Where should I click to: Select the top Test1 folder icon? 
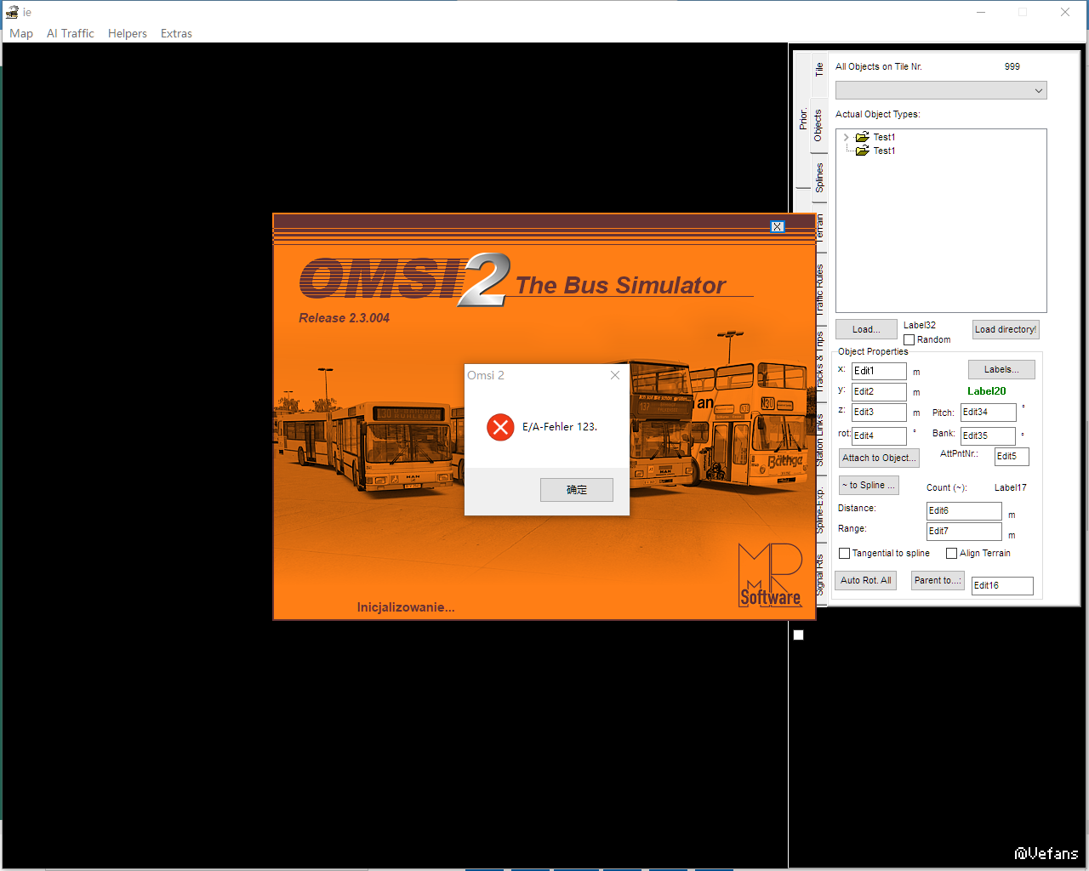862,137
